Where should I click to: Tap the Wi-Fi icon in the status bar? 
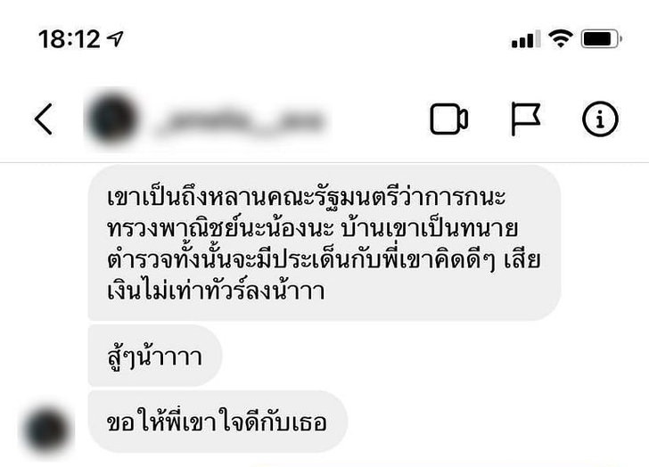tap(561, 39)
